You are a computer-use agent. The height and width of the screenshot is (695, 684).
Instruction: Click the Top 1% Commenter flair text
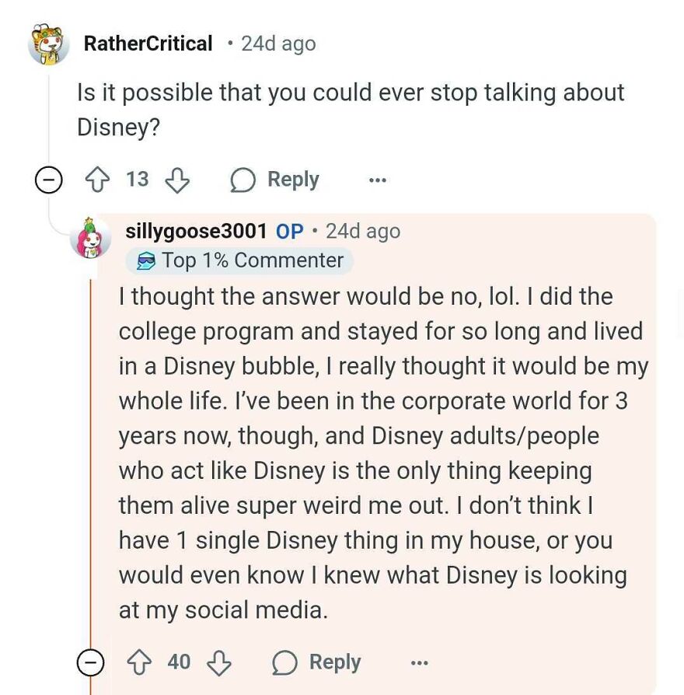pyautogui.click(x=252, y=260)
